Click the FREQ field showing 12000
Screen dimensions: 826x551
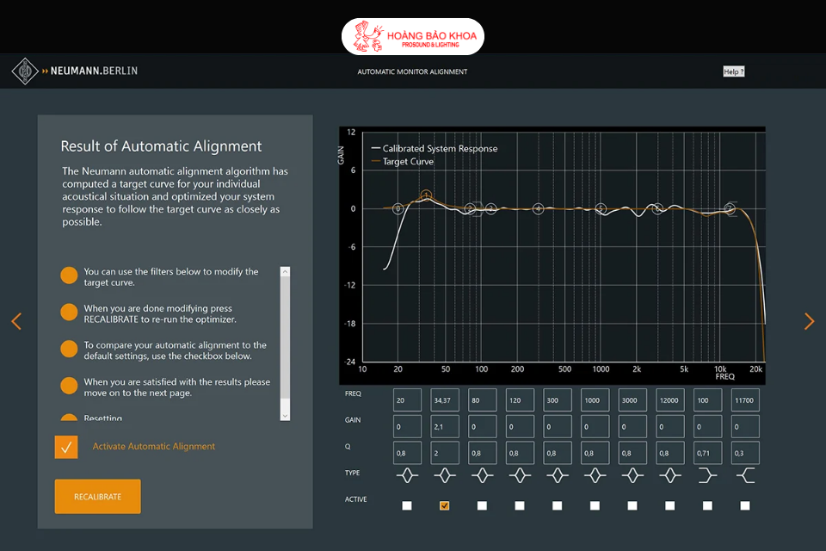pos(670,400)
